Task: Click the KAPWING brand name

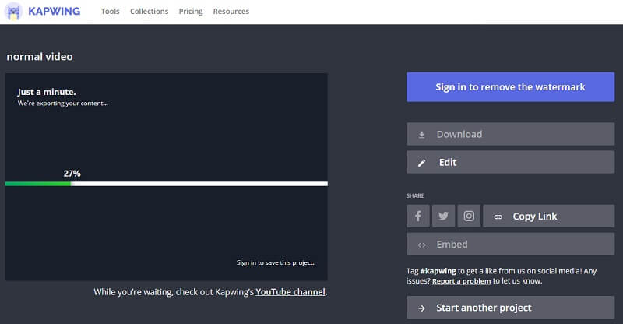Action: pos(54,11)
